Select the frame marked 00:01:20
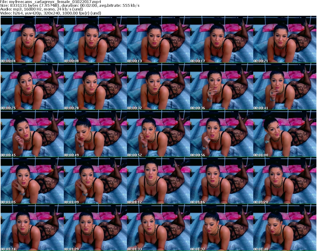Viewport: 317px width, 251px height. pyautogui.click(x=285, y=180)
